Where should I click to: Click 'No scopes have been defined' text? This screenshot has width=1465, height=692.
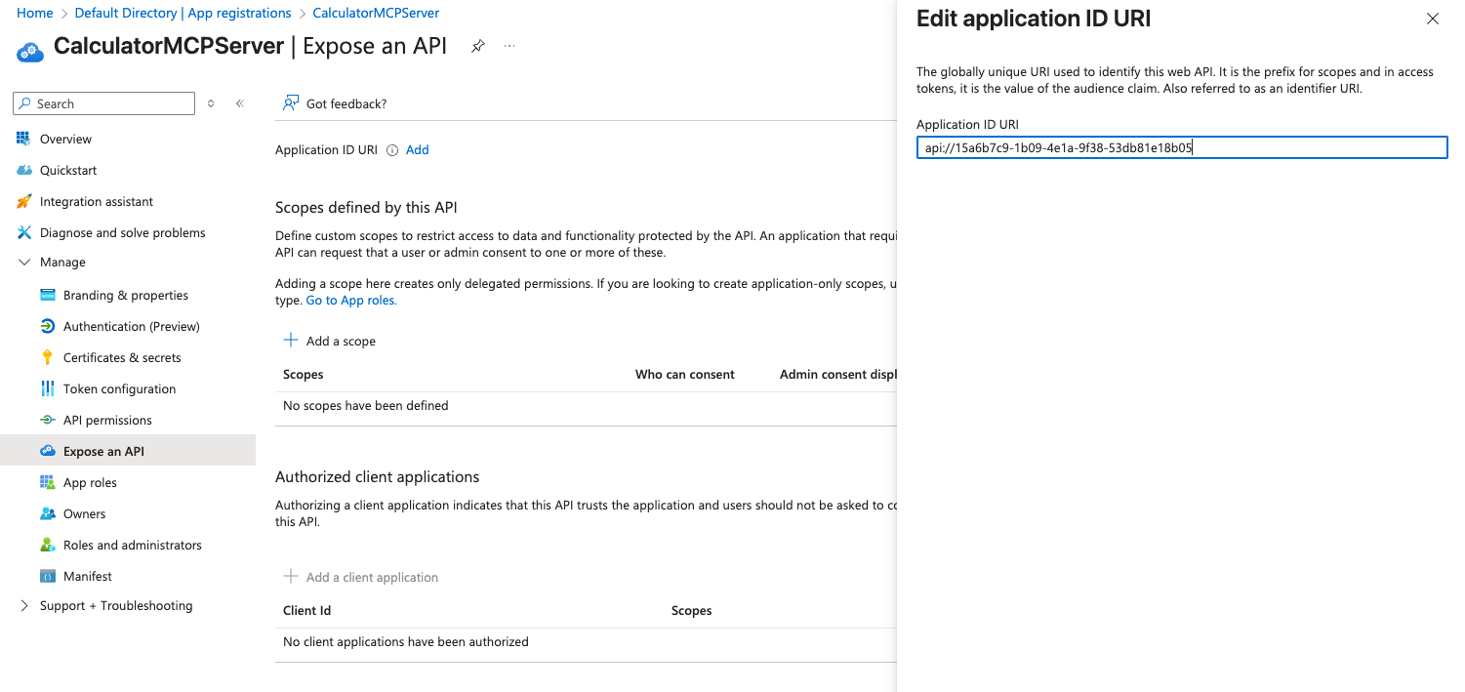[366, 405]
